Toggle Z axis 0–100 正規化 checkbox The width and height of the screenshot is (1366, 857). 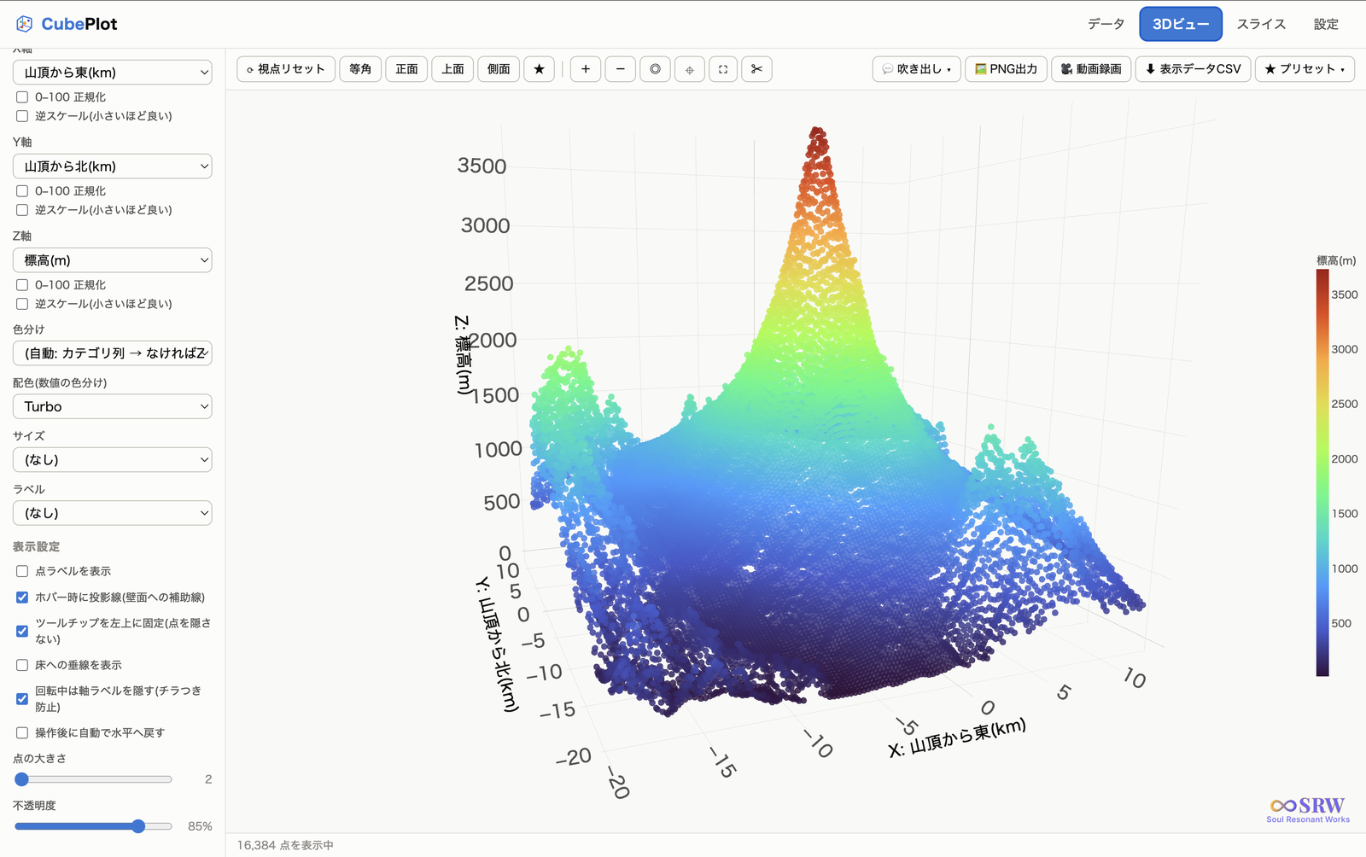pos(22,285)
